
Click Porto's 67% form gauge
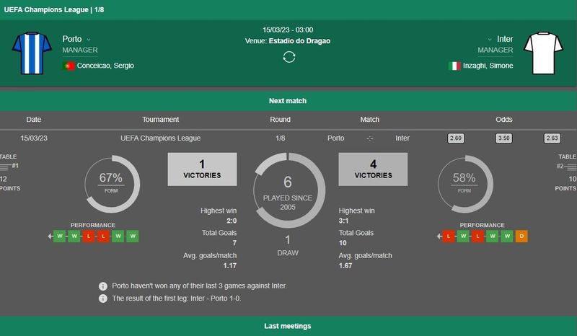pos(112,184)
